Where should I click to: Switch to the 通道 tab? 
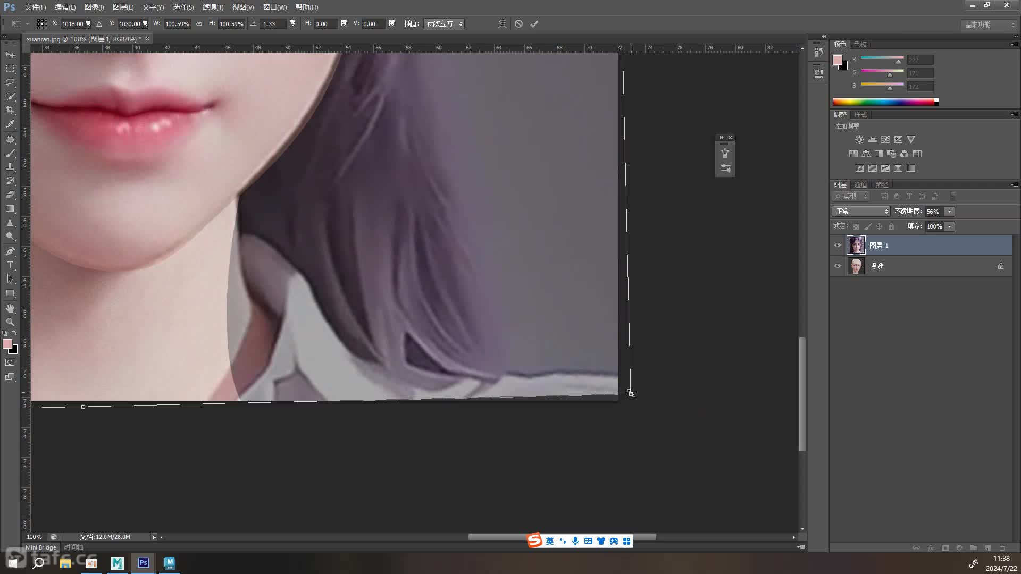coord(860,185)
